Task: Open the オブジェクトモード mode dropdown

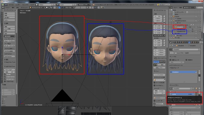Action: pyautogui.click(x=37, y=8)
